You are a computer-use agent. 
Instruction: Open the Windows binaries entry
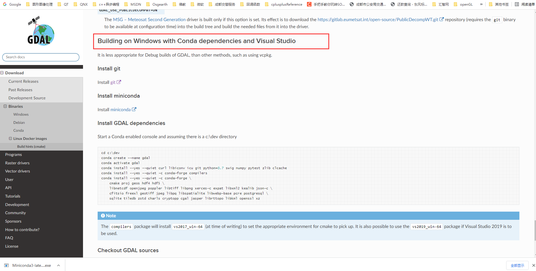(21, 115)
